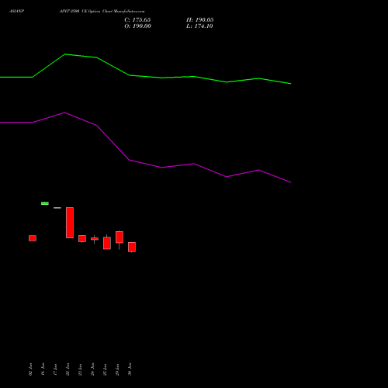Viewport: 388px width, 388px height.
Task: Click the first date label starting with 02
Action: coord(31,369)
